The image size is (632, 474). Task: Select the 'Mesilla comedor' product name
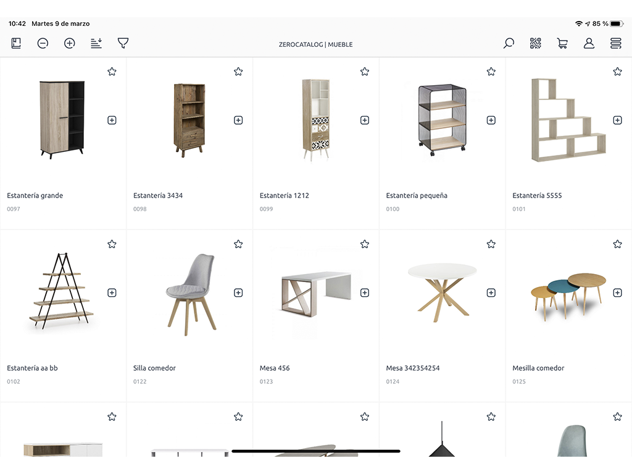click(538, 368)
